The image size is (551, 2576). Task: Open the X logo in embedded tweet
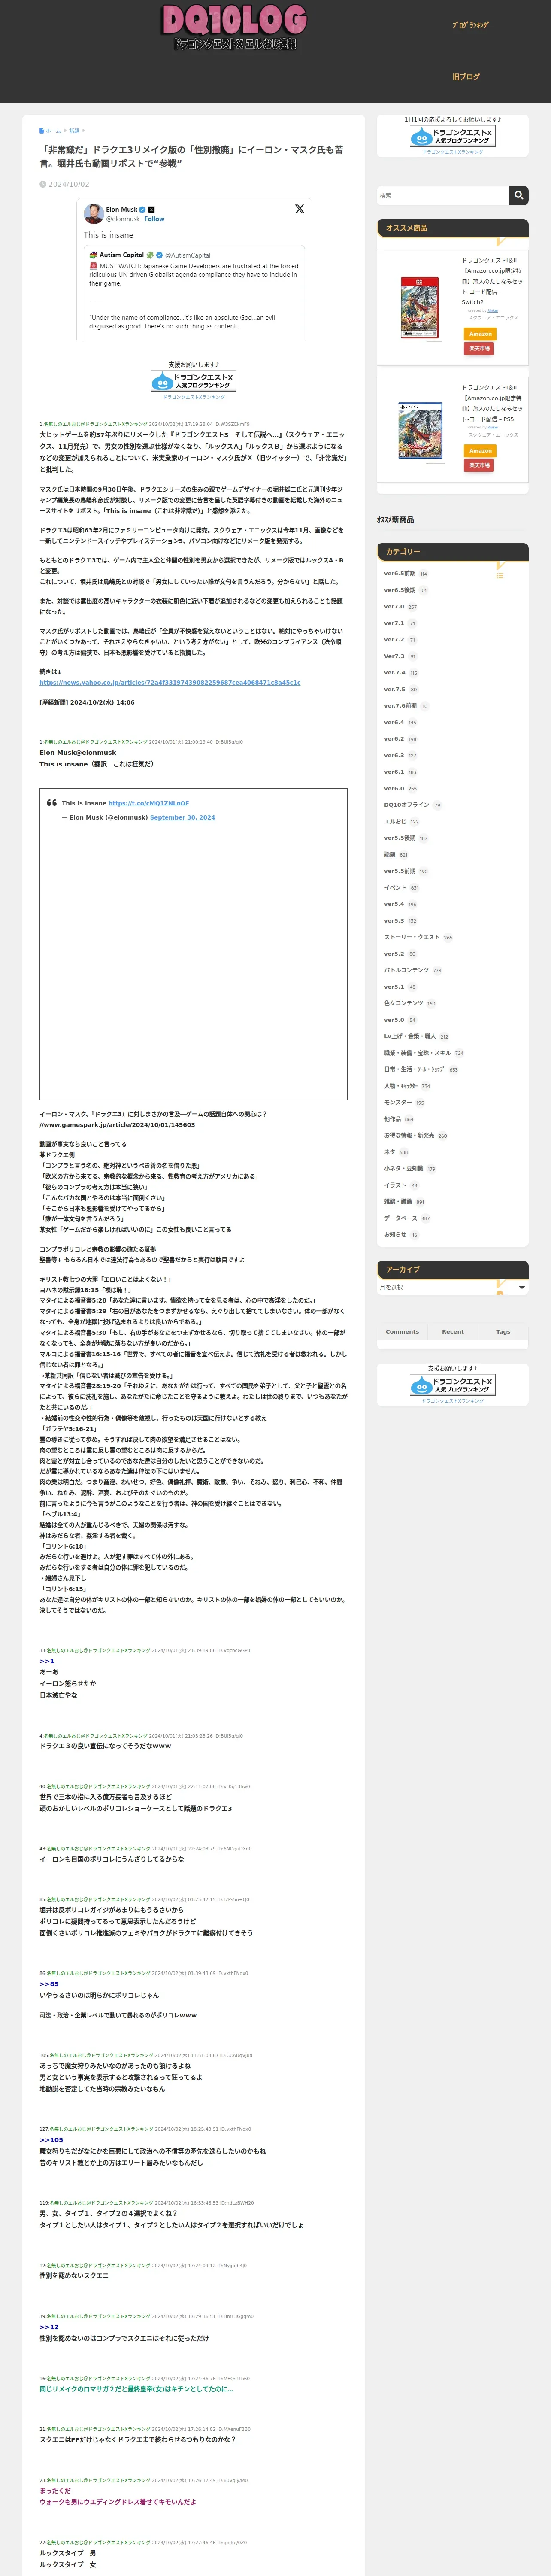[x=299, y=209]
